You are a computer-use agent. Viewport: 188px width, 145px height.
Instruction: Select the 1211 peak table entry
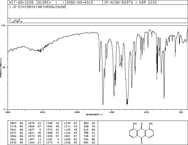(70, 126)
